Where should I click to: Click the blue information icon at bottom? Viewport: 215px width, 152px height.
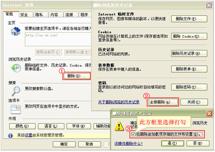[10, 136]
